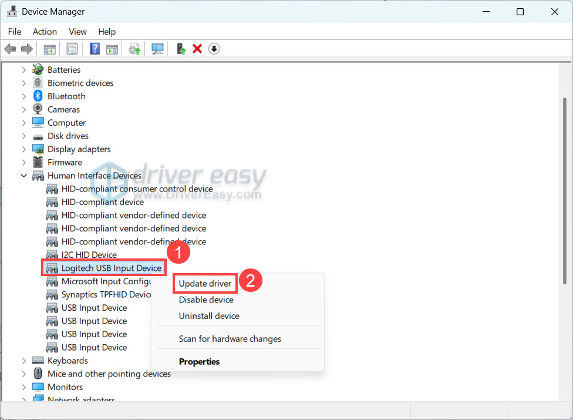This screenshot has width=573, height=420.
Task: Select Scan for hardware changes menu entry
Action: tap(230, 339)
